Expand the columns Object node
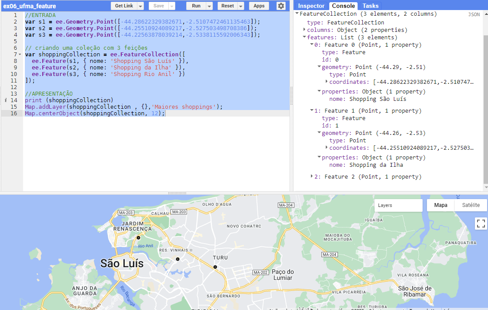Screen dimensions: 488x310 (x=304, y=30)
